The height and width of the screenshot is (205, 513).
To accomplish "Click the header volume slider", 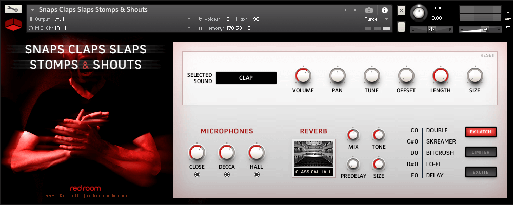I will tap(480, 29).
